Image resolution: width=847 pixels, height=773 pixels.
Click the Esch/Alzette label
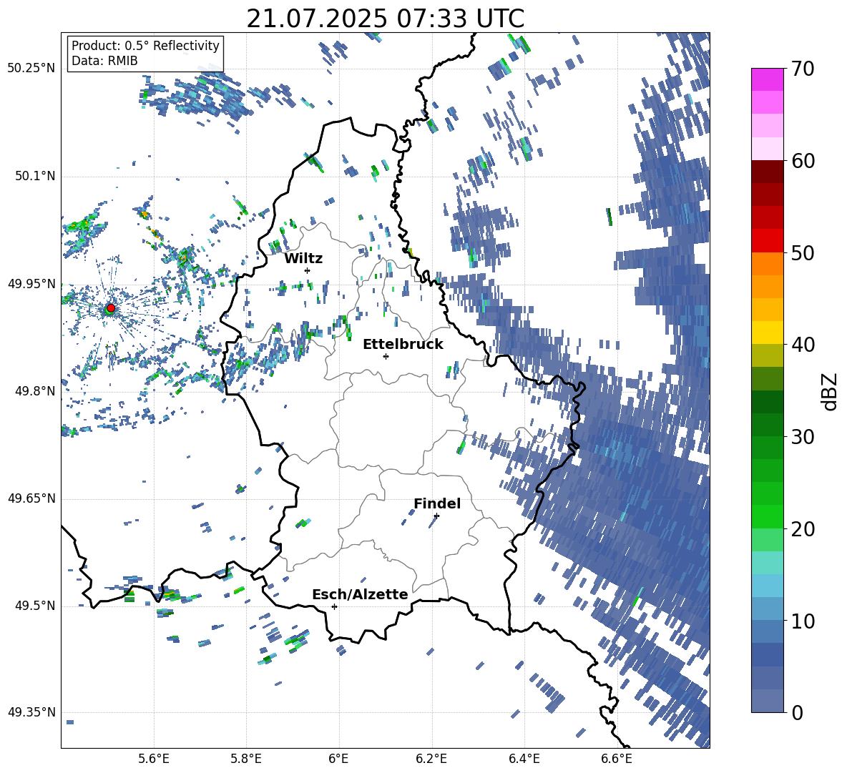[x=360, y=594]
